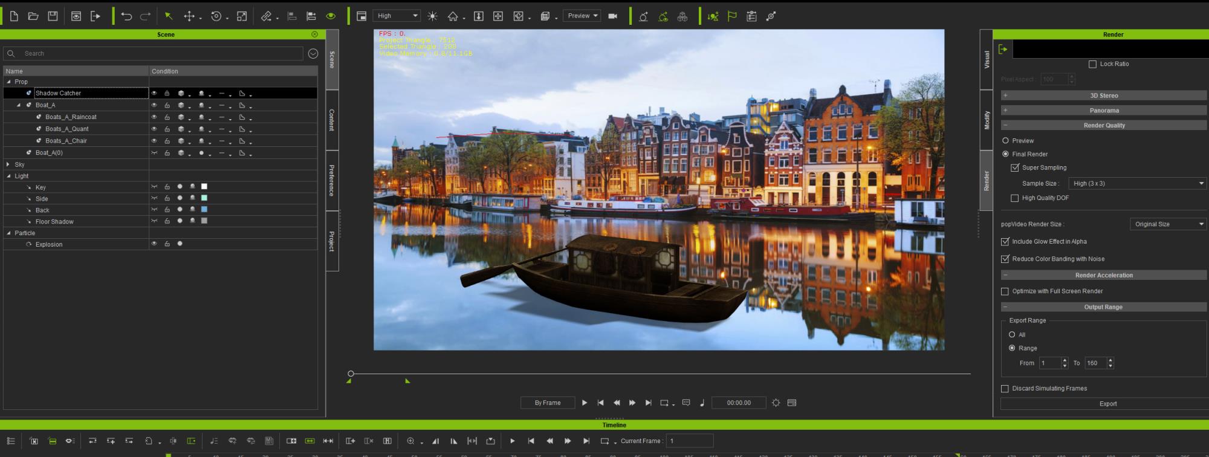
Task: Activate the Move tool with the four-way arrows icon
Action: [x=189, y=16]
